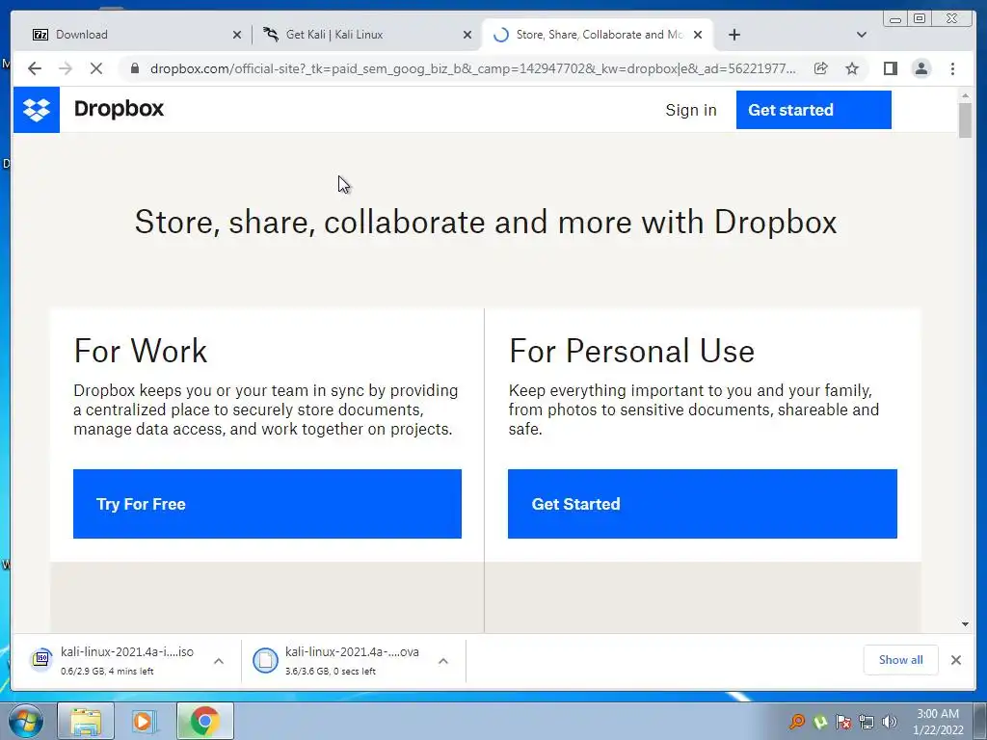Open the tab search dropdown arrow
The image size is (987, 740).
click(x=862, y=35)
